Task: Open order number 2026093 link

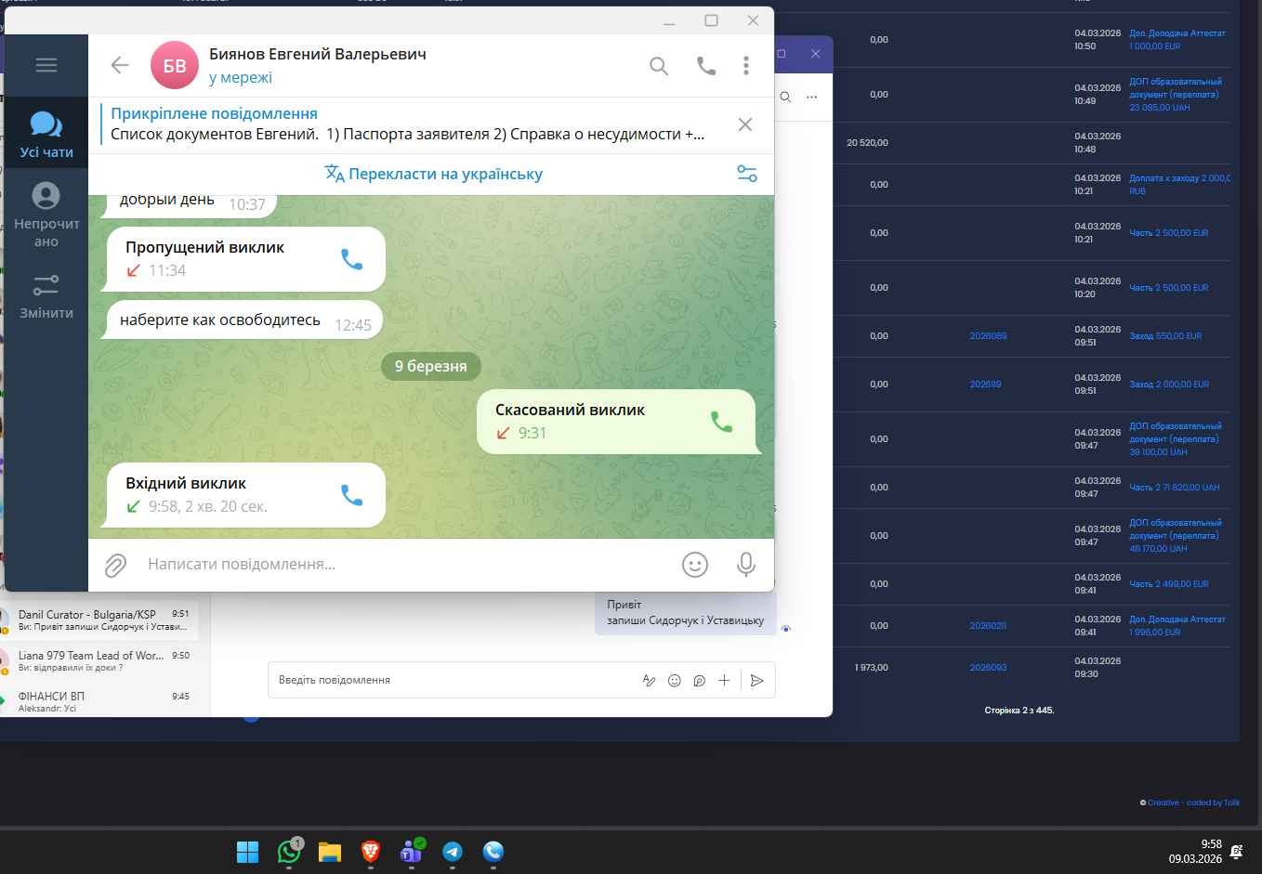Action: pyautogui.click(x=988, y=668)
